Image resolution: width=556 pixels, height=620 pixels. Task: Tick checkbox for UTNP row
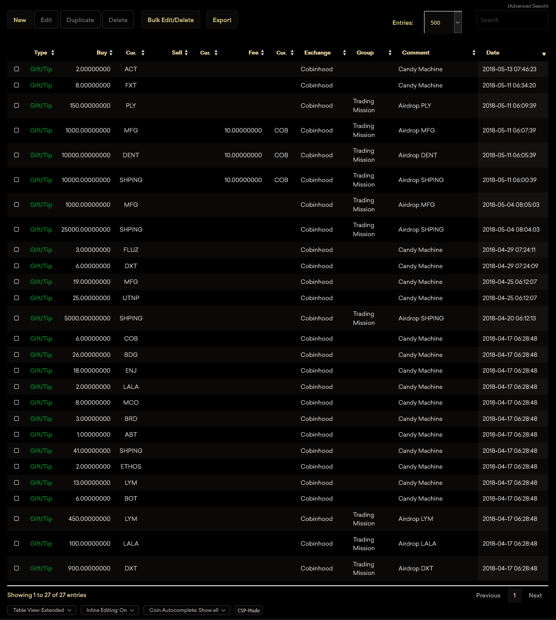(17, 298)
